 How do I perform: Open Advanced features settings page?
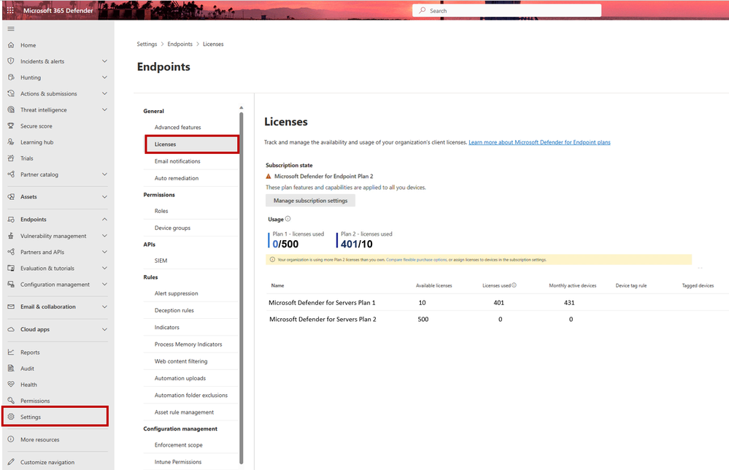tap(177, 128)
